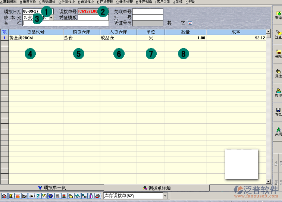Click the 备注 remarks input field
Image resolution: width=282 pixels, height=202 pixels.
tap(66, 23)
